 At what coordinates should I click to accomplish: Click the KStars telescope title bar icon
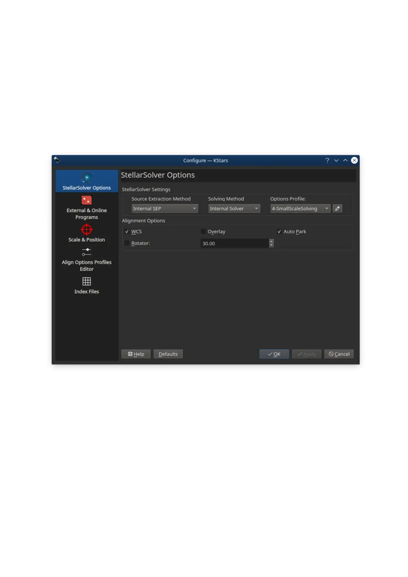[57, 160]
